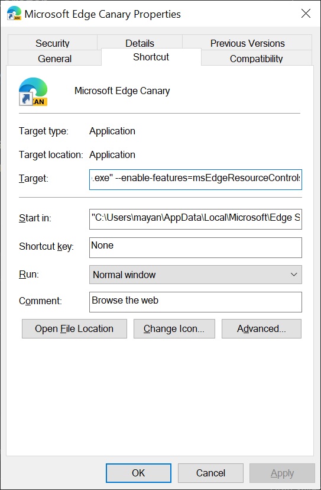
Task: Click the Edge Canary icon in title bar
Action: point(14,14)
